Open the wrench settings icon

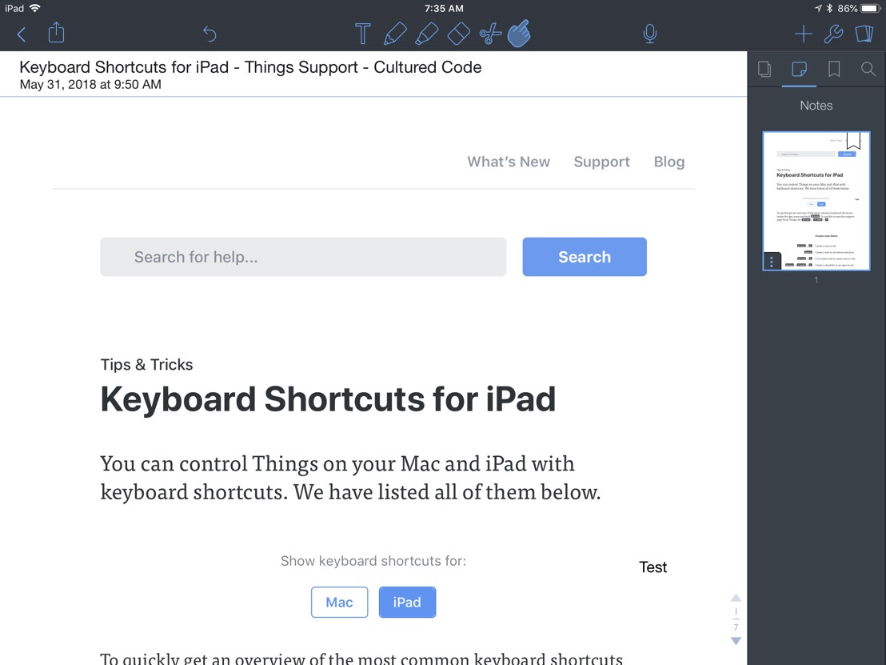(x=833, y=34)
